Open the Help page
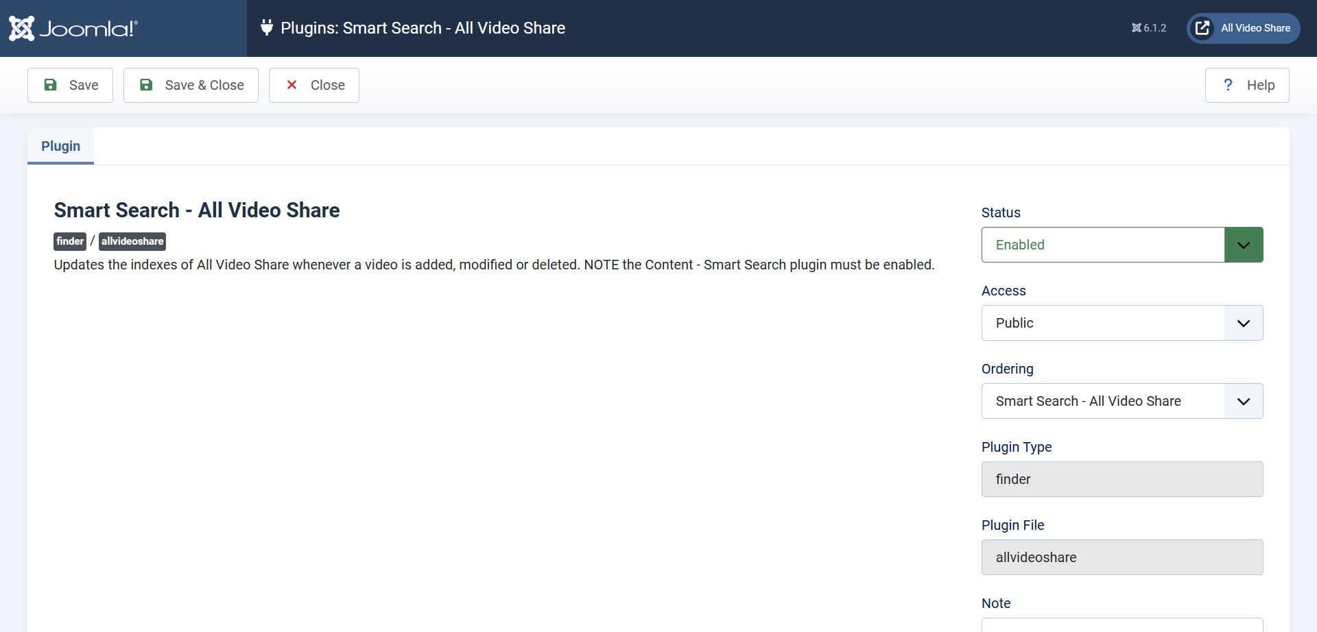 click(1247, 85)
